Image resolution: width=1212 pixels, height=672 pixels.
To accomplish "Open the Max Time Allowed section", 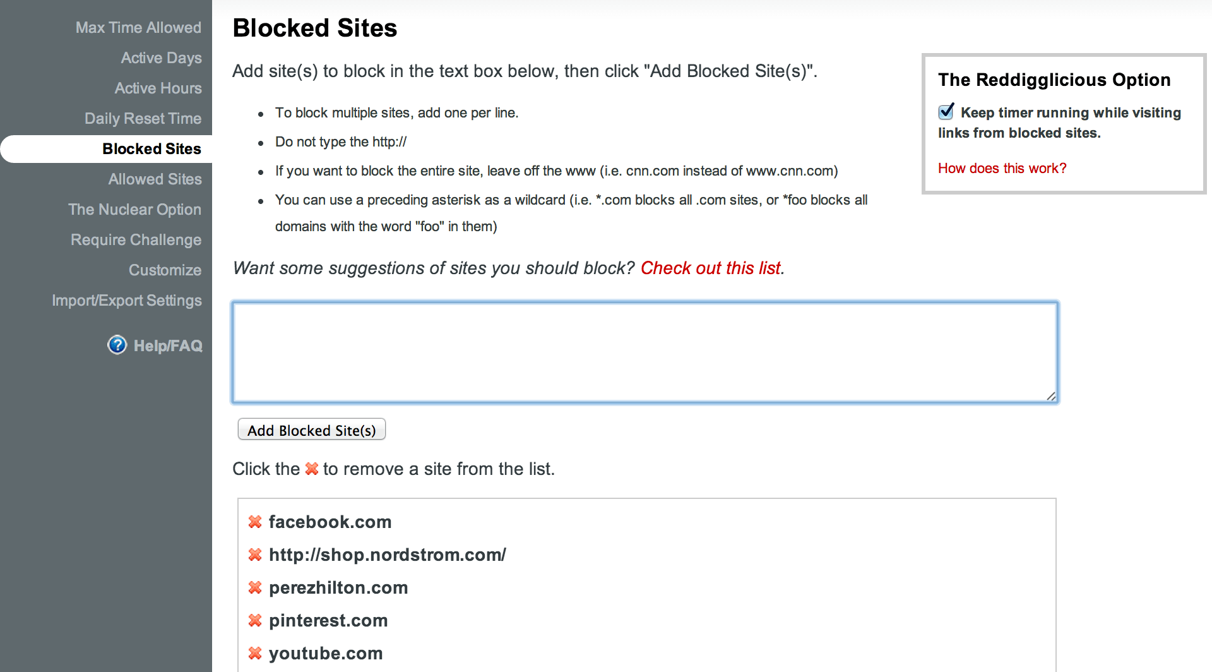I will (x=138, y=28).
